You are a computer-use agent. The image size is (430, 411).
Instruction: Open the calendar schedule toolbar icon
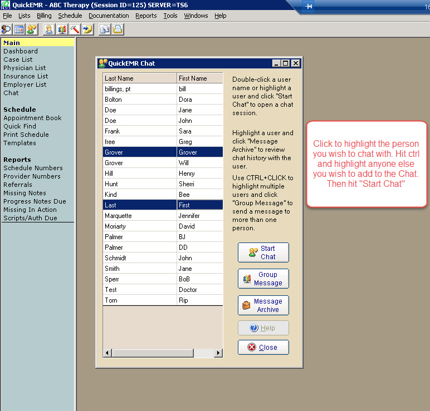click(19, 29)
